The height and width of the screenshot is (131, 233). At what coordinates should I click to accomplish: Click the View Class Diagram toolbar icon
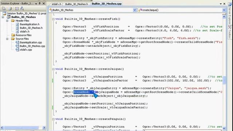[x=22, y=8]
